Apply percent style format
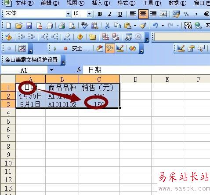Screen dimensions: 210x195 click(x=186, y=14)
